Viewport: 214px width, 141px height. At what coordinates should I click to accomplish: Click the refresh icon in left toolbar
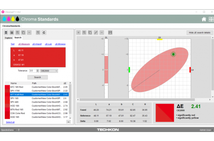pos(44,33)
